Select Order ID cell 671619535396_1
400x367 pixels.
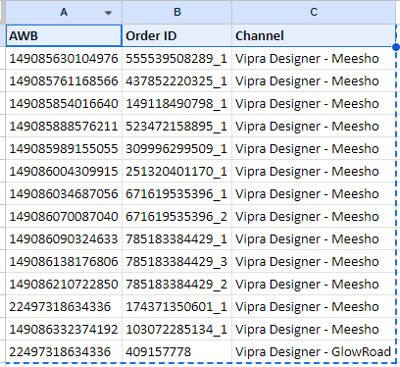coord(176,193)
